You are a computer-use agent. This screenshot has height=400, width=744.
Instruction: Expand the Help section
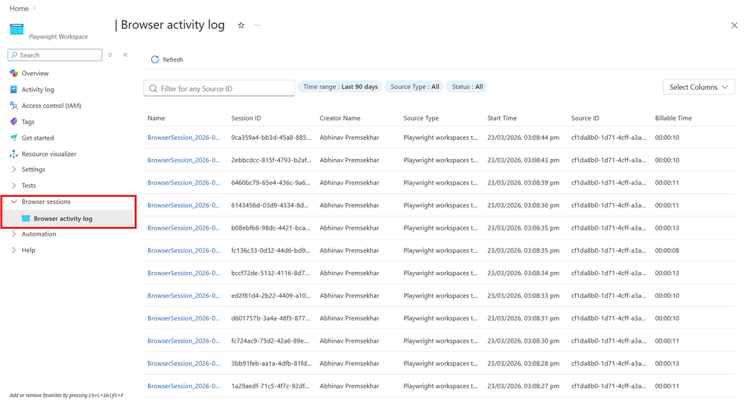tap(13, 250)
